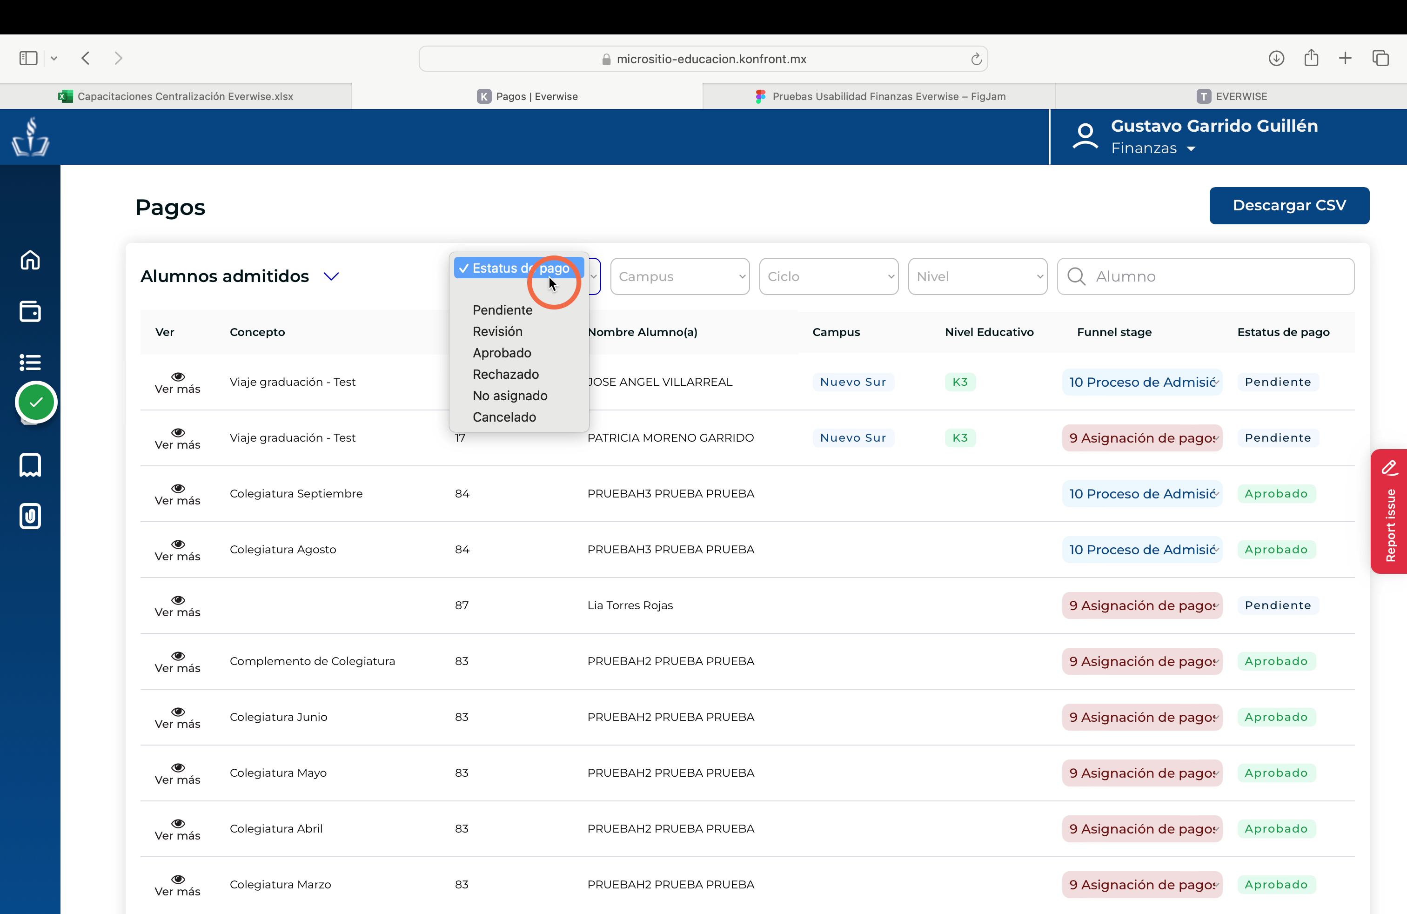The image size is (1407, 914).
Task: Click the user profile avatar icon
Action: pyautogui.click(x=1085, y=136)
